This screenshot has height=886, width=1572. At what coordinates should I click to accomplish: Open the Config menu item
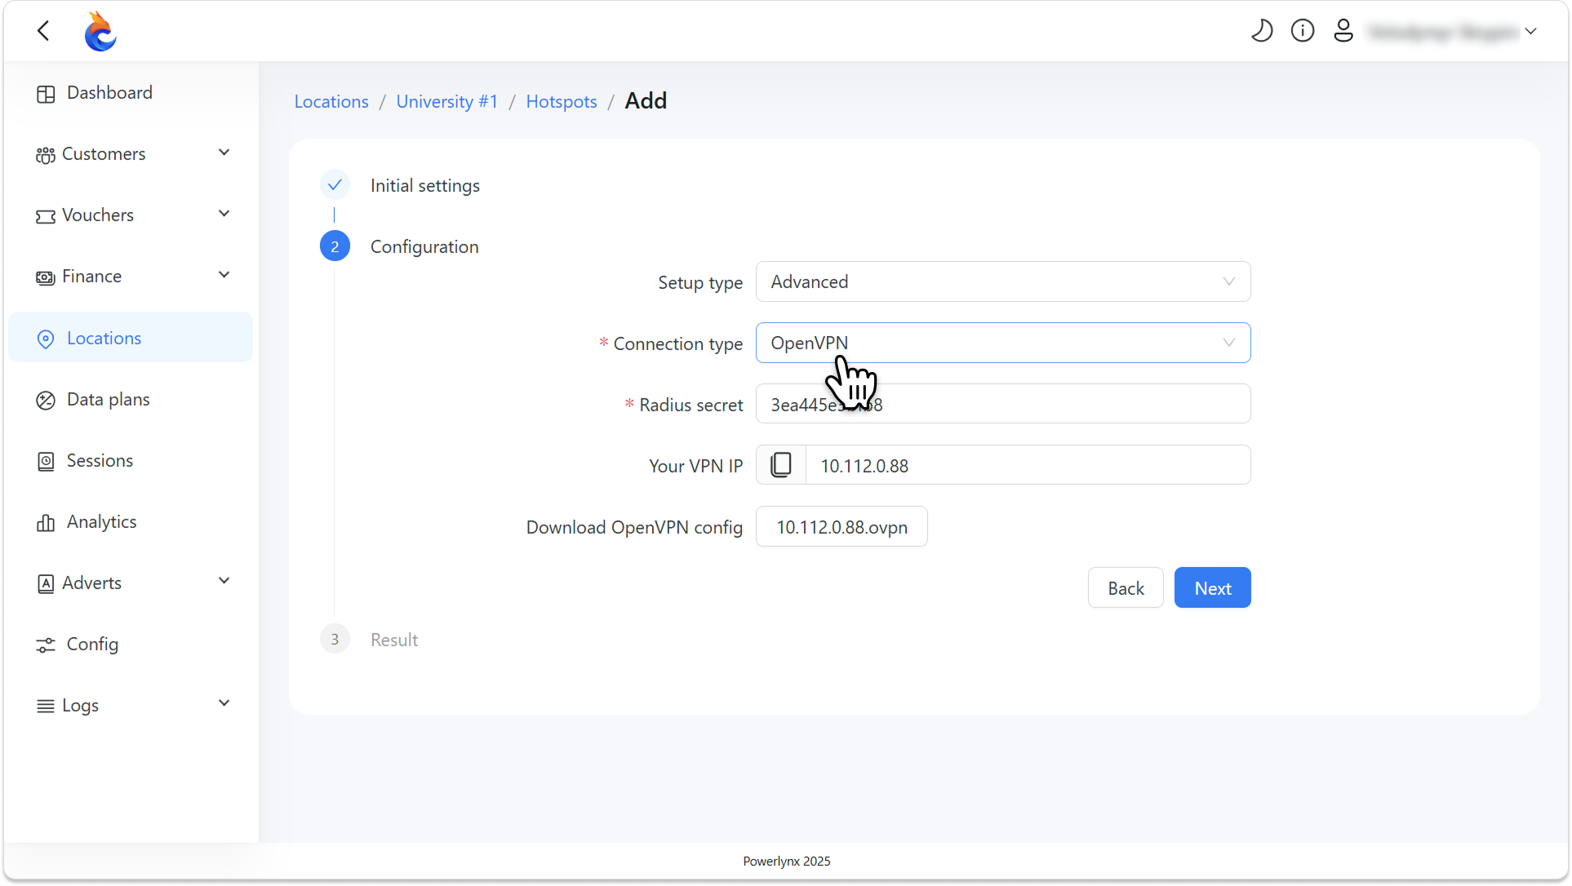131,645
